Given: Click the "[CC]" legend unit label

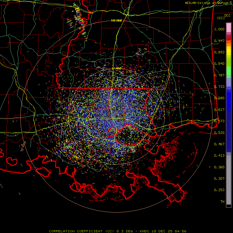Looking at the screenshot, I should tap(221, 18).
